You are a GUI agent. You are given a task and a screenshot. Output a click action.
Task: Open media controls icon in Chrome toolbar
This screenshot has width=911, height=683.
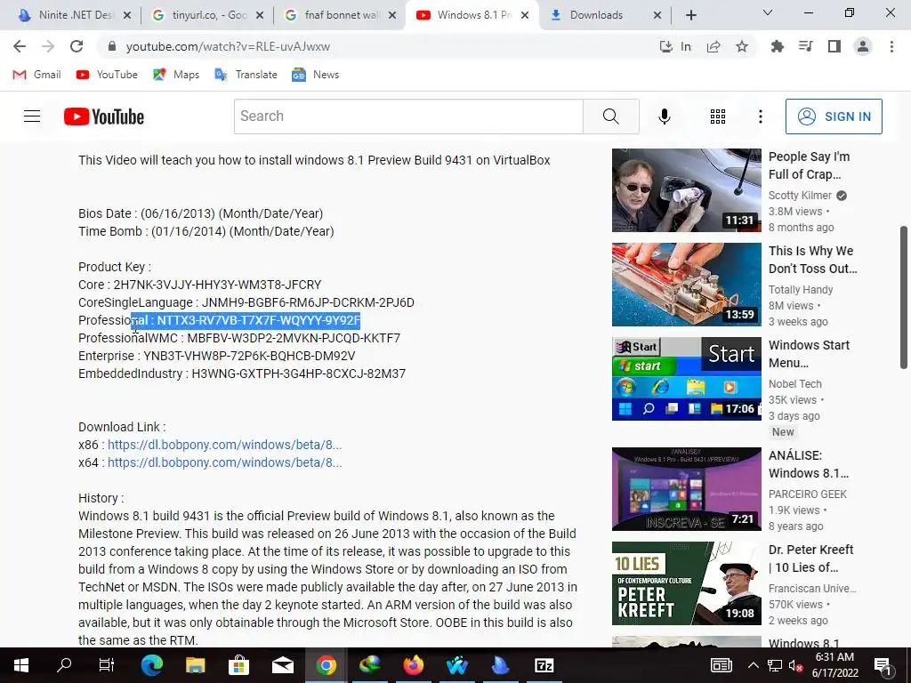coord(805,46)
